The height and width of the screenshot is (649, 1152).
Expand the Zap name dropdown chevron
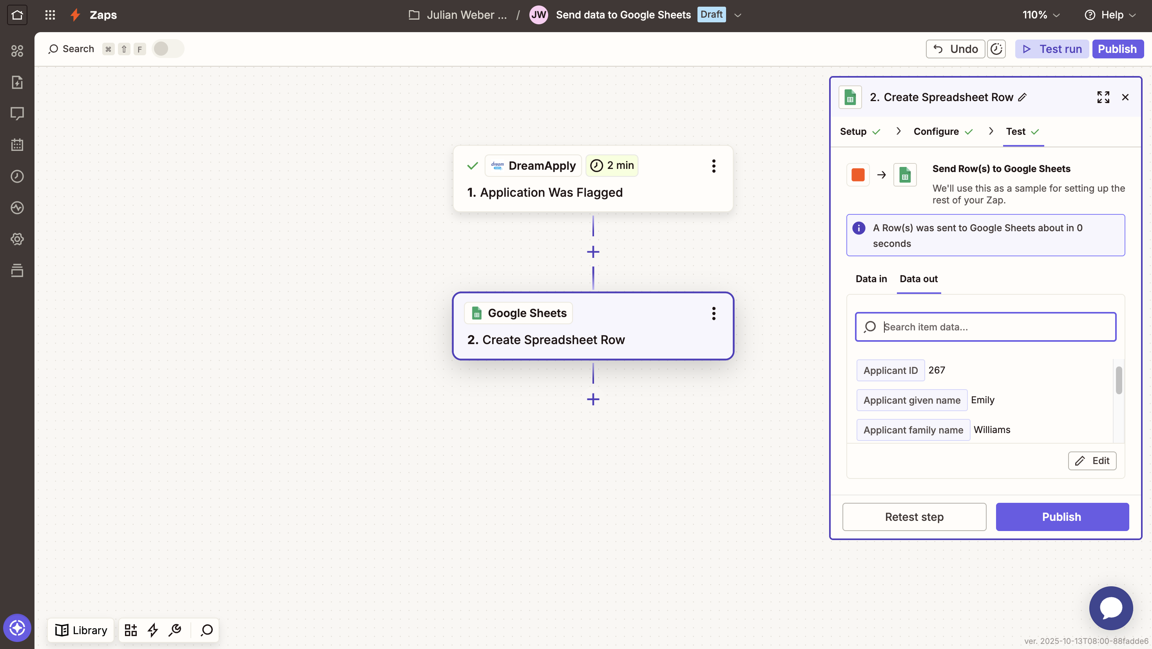[738, 15]
